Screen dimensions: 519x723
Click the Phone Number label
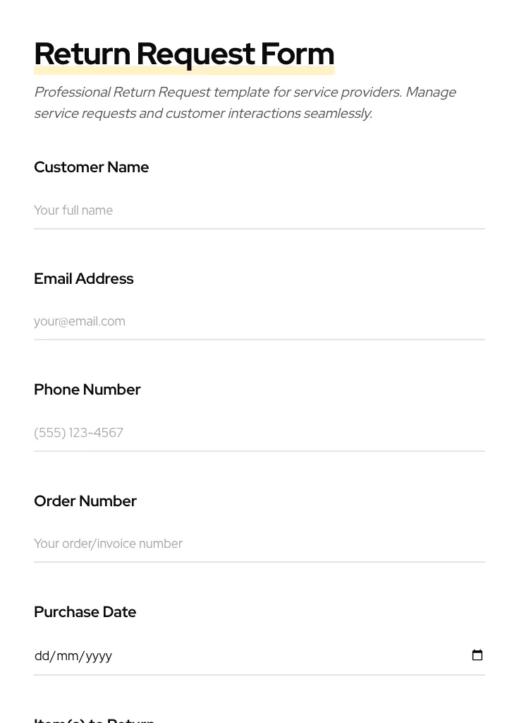click(87, 390)
